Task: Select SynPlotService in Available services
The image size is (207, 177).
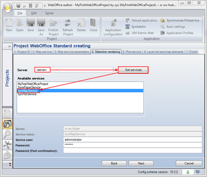Action: tap(80, 94)
